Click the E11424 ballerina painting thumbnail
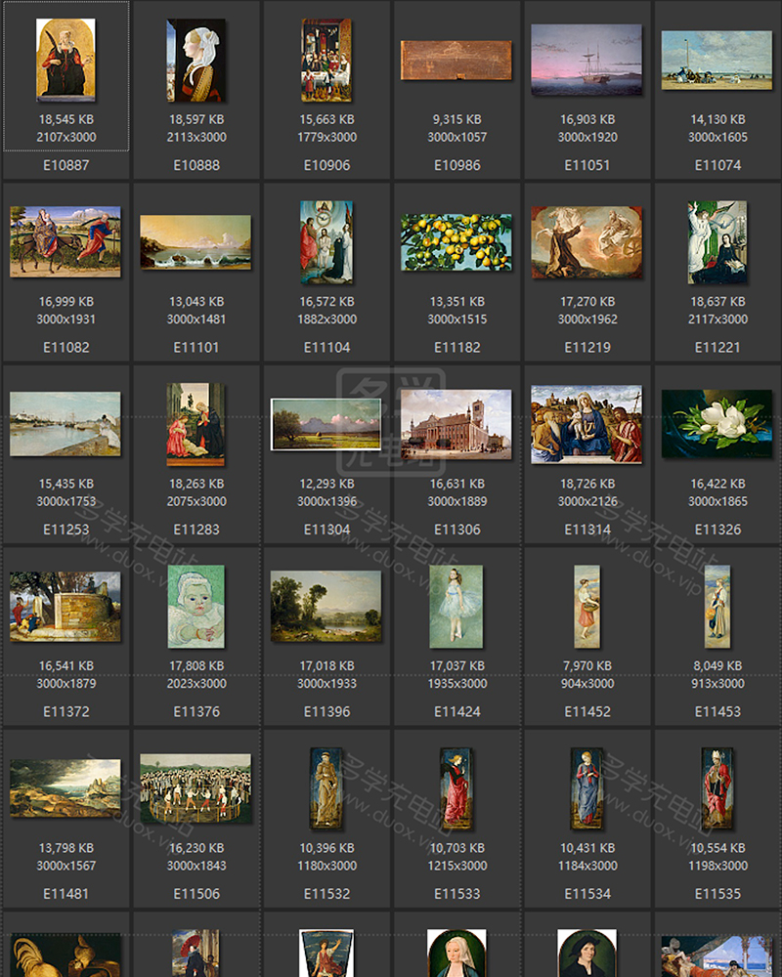The image size is (782, 977). [x=456, y=606]
